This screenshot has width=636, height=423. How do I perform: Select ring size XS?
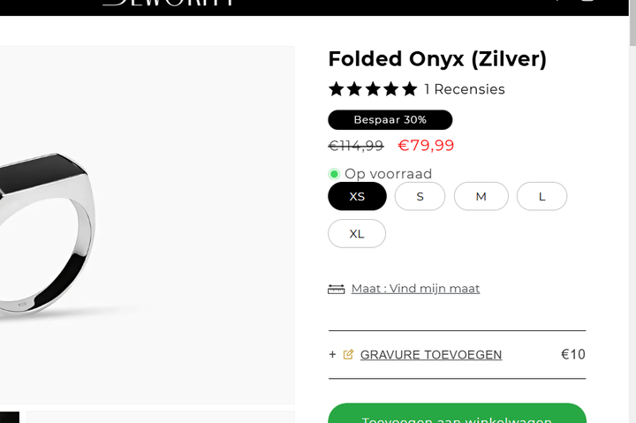[357, 196]
